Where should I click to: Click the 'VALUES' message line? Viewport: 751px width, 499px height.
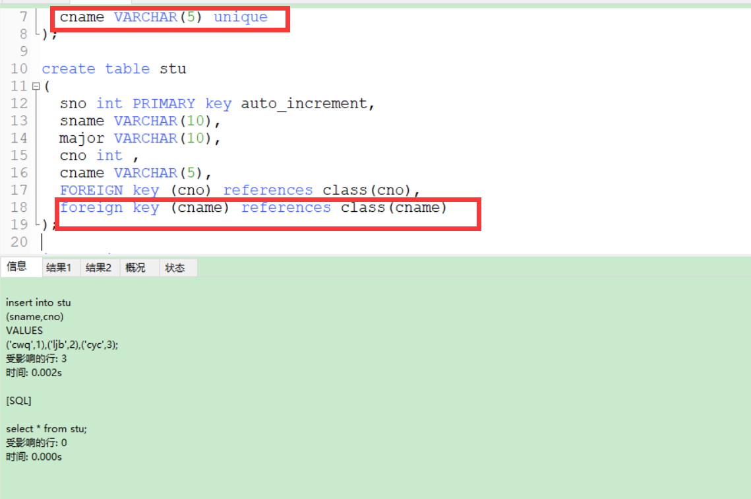pos(24,331)
